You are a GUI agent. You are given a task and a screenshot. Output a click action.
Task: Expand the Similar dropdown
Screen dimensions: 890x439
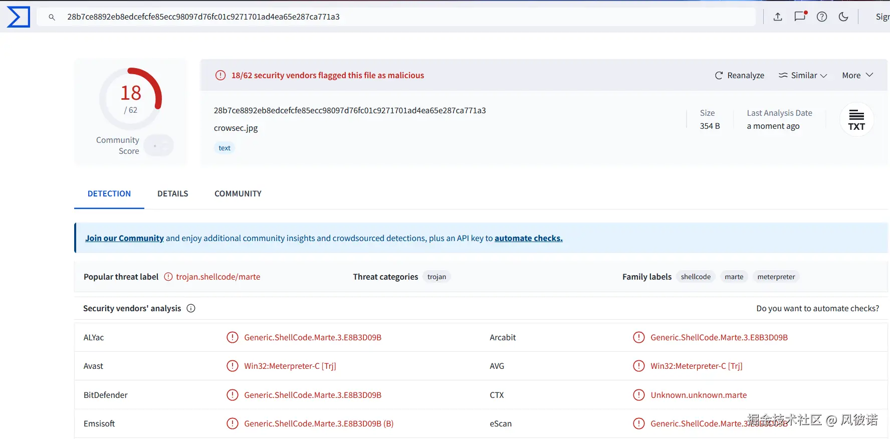pyautogui.click(x=803, y=75)
